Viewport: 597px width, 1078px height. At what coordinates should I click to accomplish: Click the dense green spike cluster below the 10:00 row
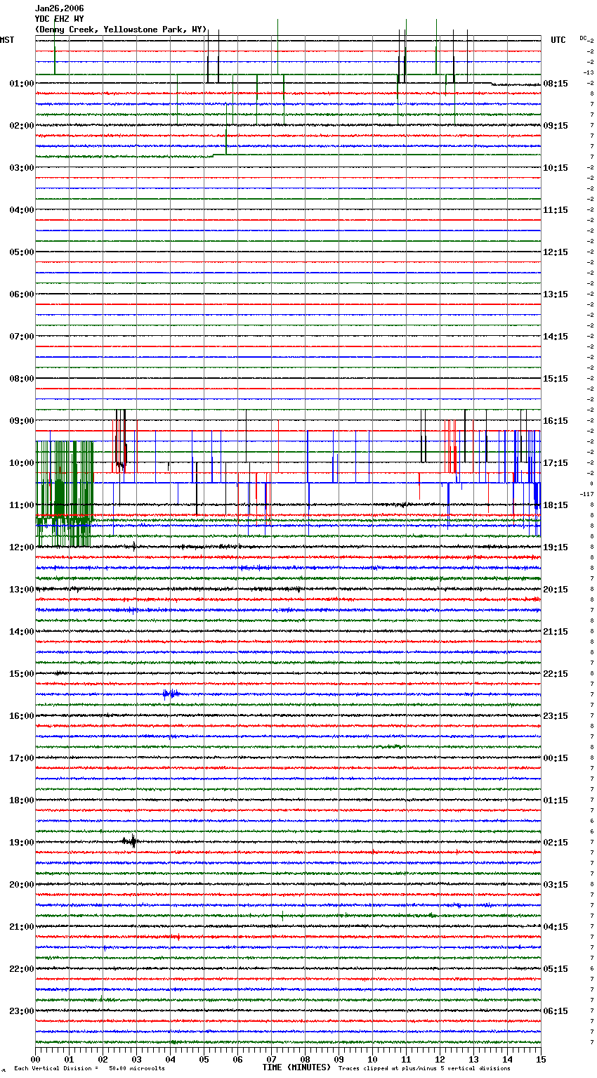click(65, 494)
